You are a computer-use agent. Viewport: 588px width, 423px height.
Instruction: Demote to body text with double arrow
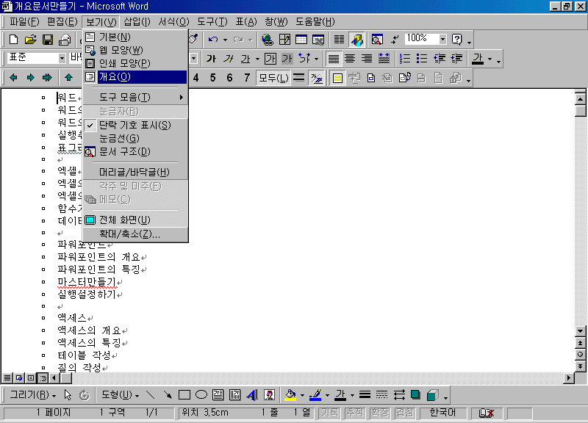pyautogui.click(x=47, y=78)
